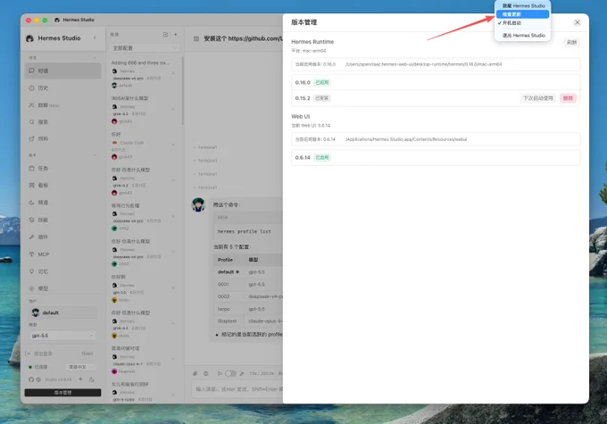Open the gpt-5.5 model dropdown

click(62, 336)
